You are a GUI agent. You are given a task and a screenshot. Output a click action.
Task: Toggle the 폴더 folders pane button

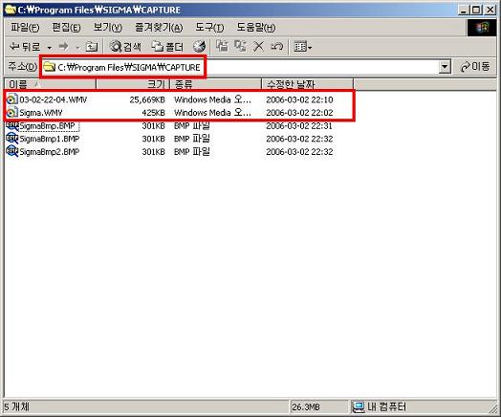pos(167,47)
